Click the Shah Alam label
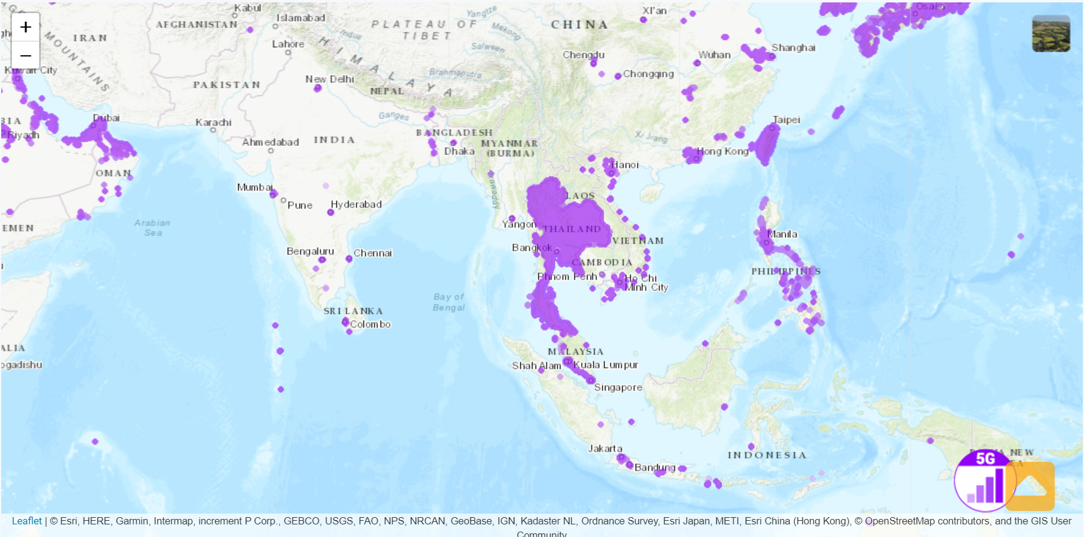This screenshot has height=537, width=1084. click(x=537, y=366)
